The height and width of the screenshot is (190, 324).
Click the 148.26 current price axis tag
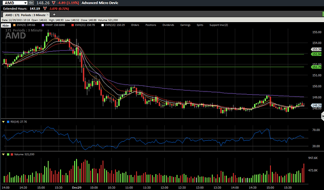[x=316, y=106]
